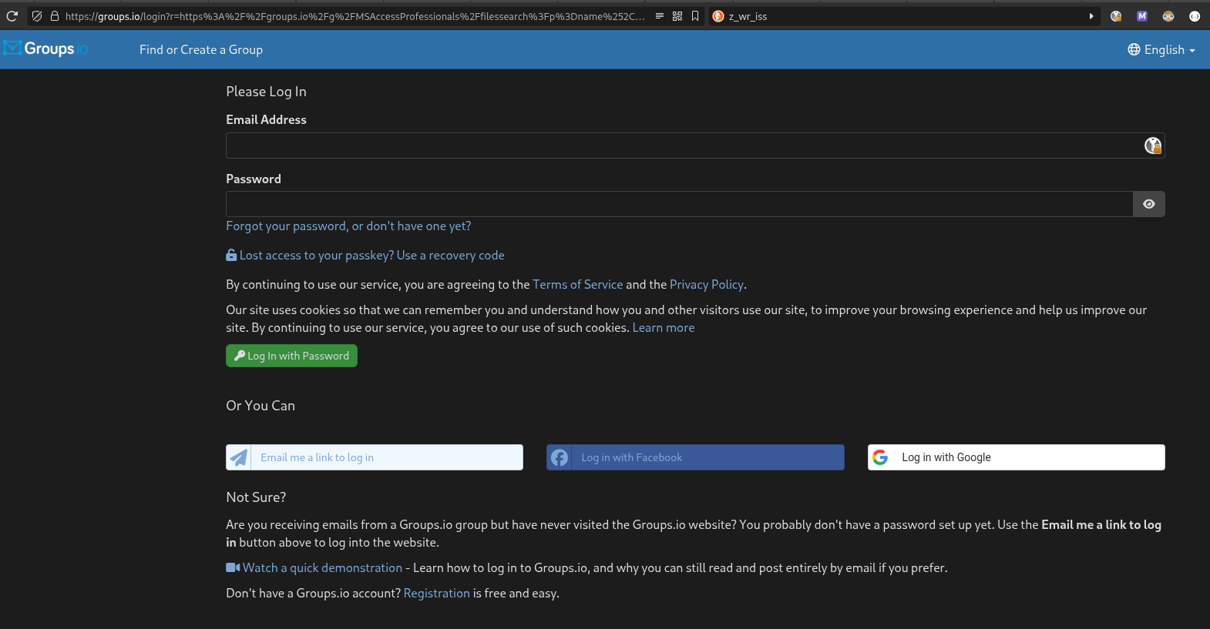This screenshot has width=1210, height=629.
Task: Toggle password visibility eye button
Action: [x=1149, y=204]
